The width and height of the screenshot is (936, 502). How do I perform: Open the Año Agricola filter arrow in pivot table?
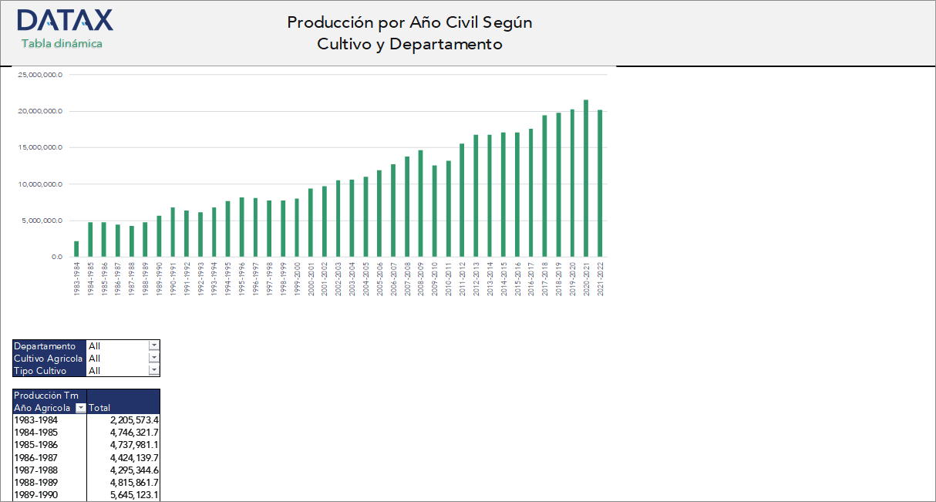click(x=79, y=408)
